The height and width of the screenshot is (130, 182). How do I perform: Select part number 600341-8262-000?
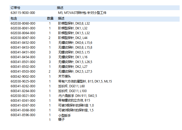coord(23,86)
